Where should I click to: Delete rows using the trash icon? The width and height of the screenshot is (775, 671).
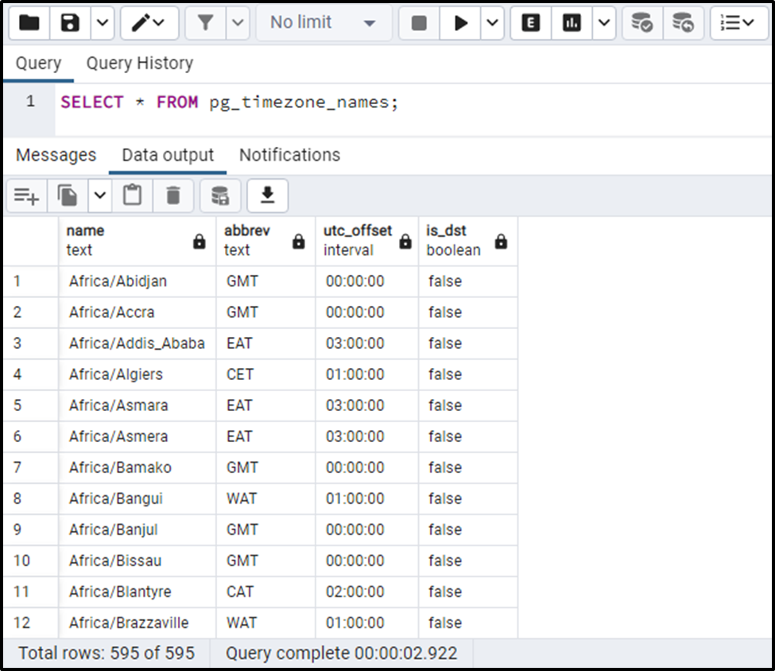point(173,196)
